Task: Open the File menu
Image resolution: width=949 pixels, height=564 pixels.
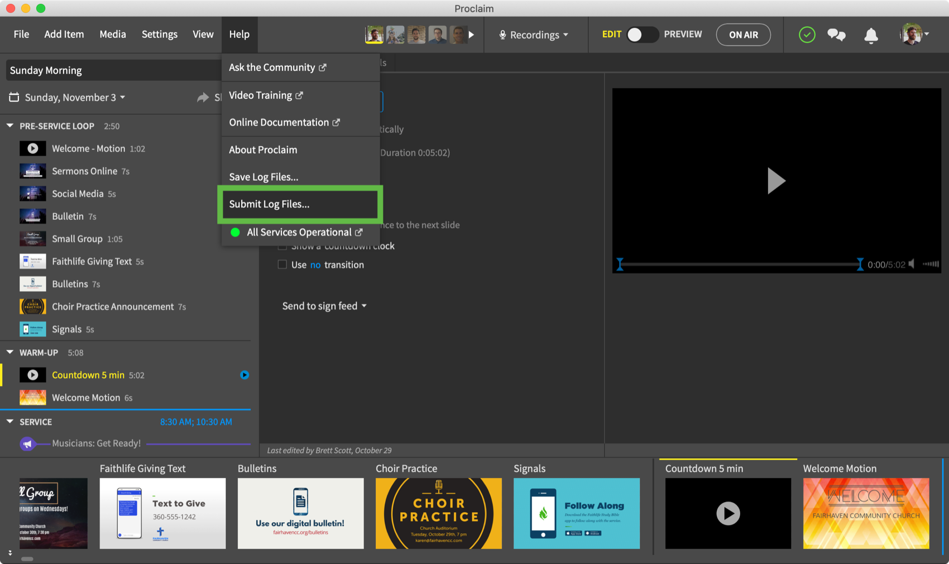Action: click(x=21, y=34)
